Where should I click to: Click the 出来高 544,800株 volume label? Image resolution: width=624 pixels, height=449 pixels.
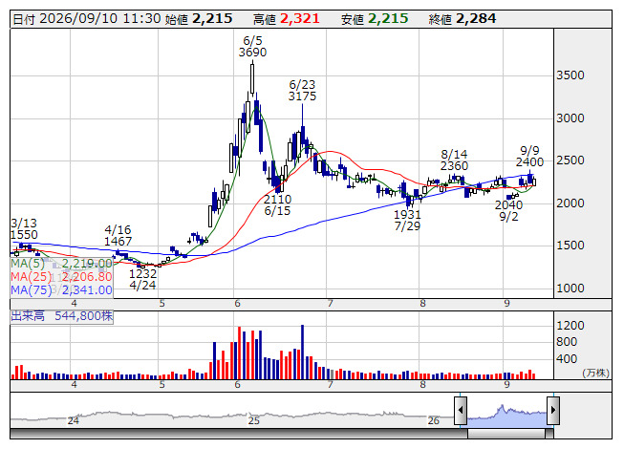[x=62, y=316]
